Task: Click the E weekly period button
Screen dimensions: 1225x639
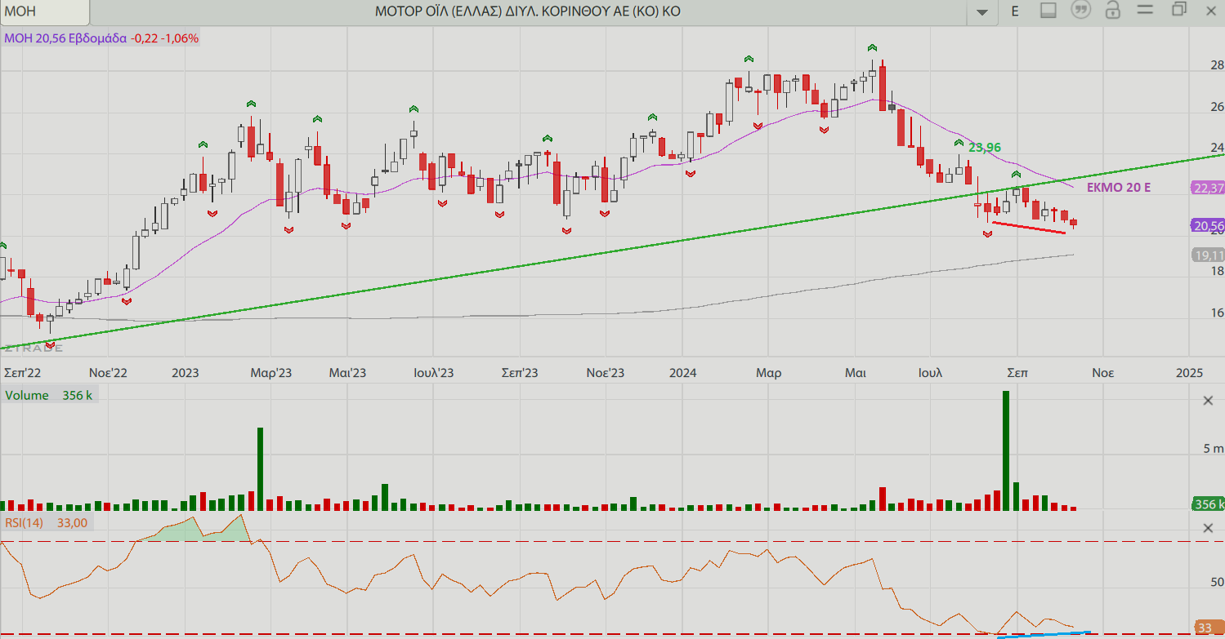Action: 1015,11
